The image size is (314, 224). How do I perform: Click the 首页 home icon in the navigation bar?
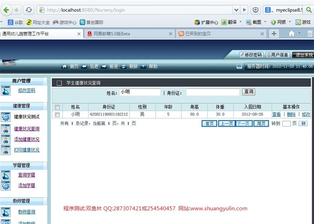pyautogui.click(x=64, y=67)
